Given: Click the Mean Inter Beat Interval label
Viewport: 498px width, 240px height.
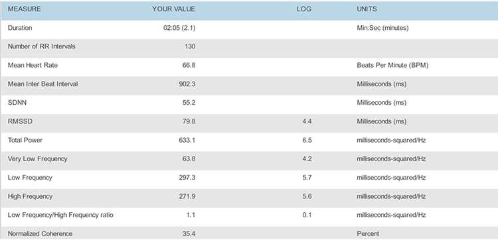Looking at the screenshot, I should 43,84.
